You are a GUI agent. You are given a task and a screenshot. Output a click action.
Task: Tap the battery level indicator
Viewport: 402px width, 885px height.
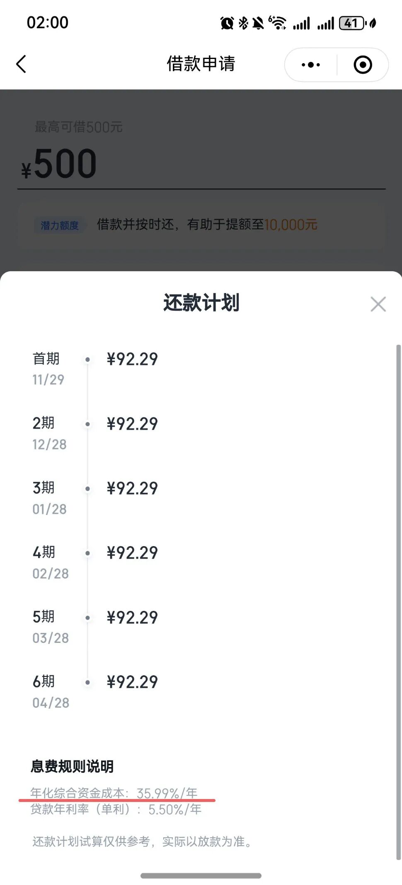351,23
